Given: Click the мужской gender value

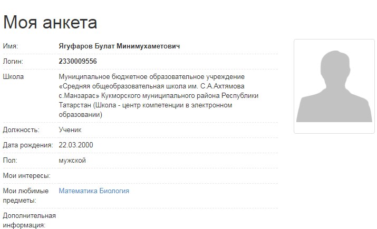Looking at the screenshot, I should [x=72, y=161].
